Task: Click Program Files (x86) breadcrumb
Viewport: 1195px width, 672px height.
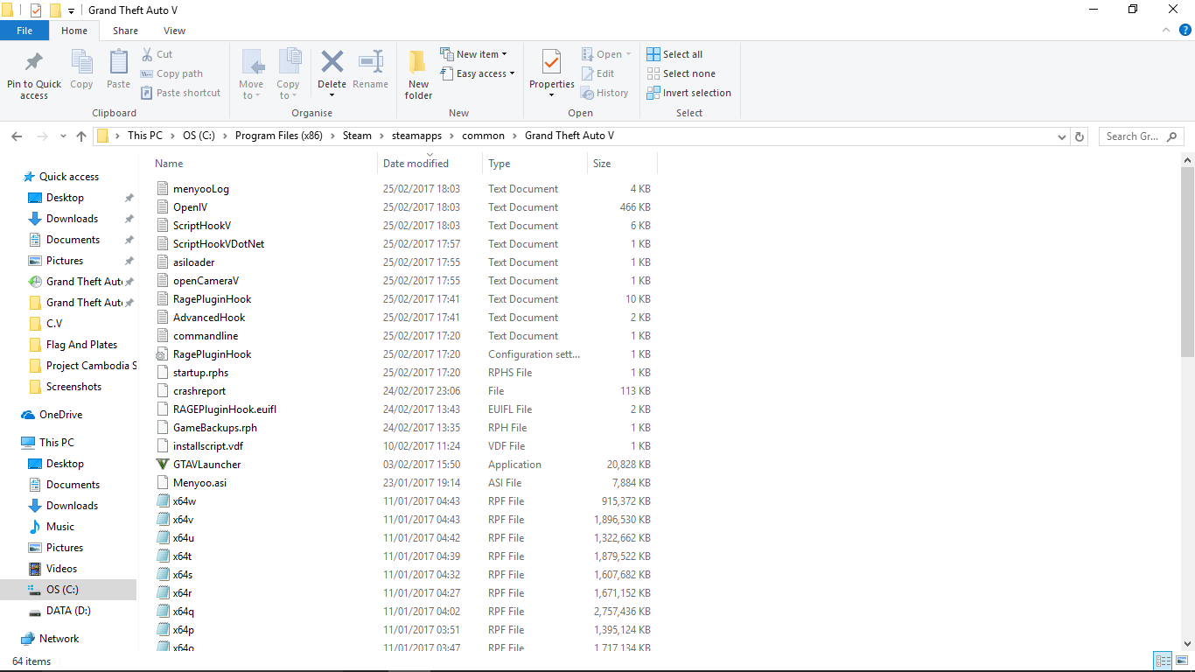Action: click(278, 136)
